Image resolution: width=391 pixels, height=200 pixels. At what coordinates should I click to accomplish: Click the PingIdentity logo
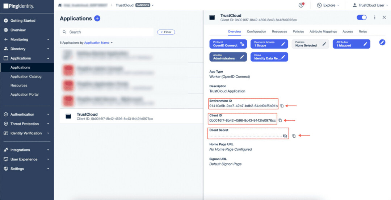(18, 6)
